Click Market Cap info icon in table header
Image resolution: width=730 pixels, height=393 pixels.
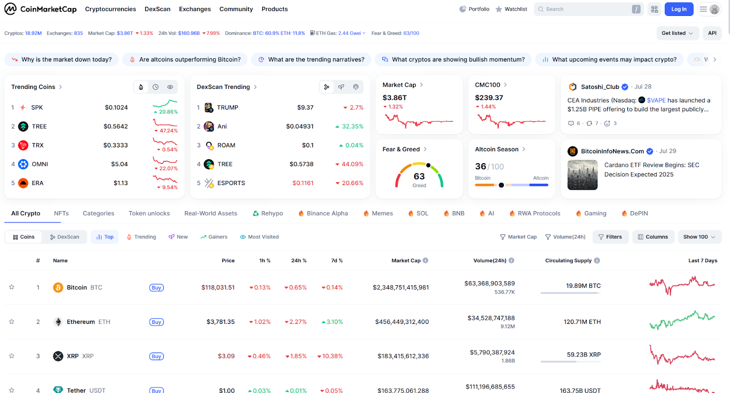click(x=426, y=261)
